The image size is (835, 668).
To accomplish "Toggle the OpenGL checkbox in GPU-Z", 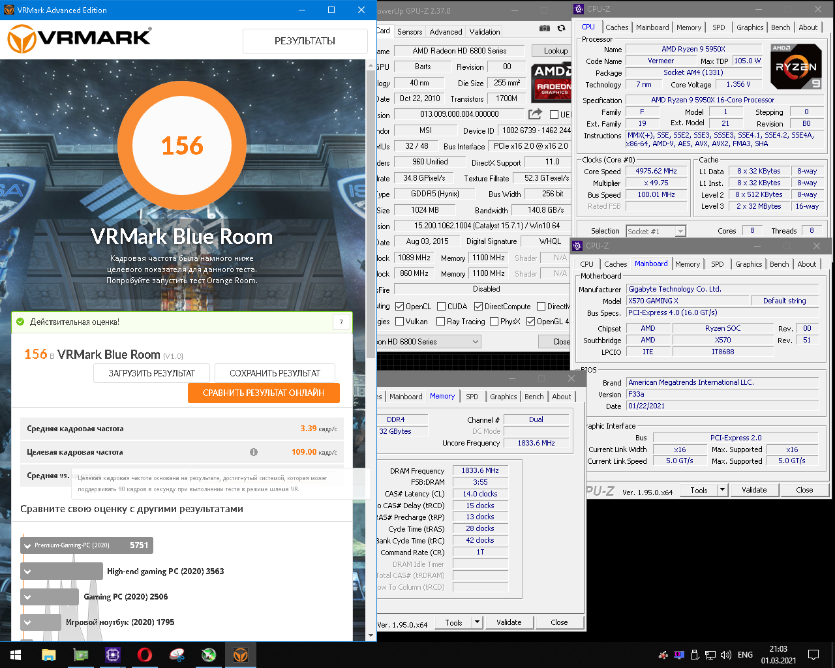I will pos(531,322).
